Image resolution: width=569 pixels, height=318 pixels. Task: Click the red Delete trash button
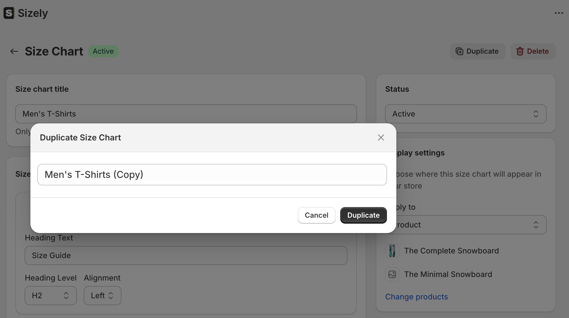click(533, 51)
